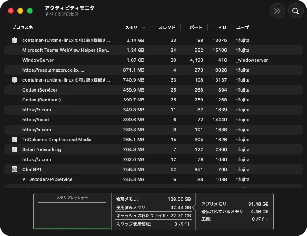Select TriColumns Graphics and Media name
307x236 pixels.
(x=57, y=140)
